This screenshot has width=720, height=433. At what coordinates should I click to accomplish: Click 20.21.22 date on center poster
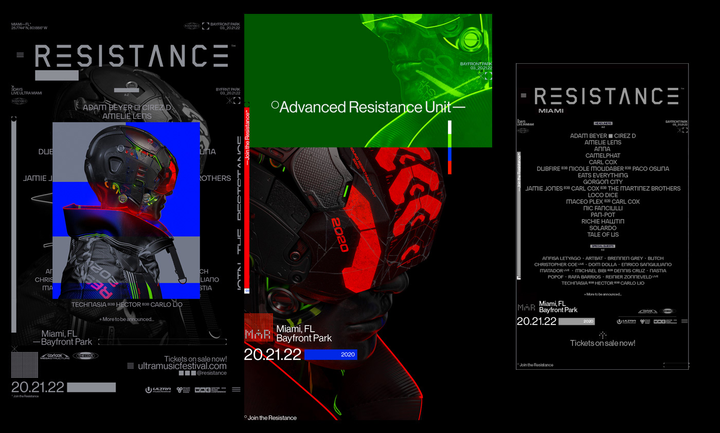coord(273,355)
